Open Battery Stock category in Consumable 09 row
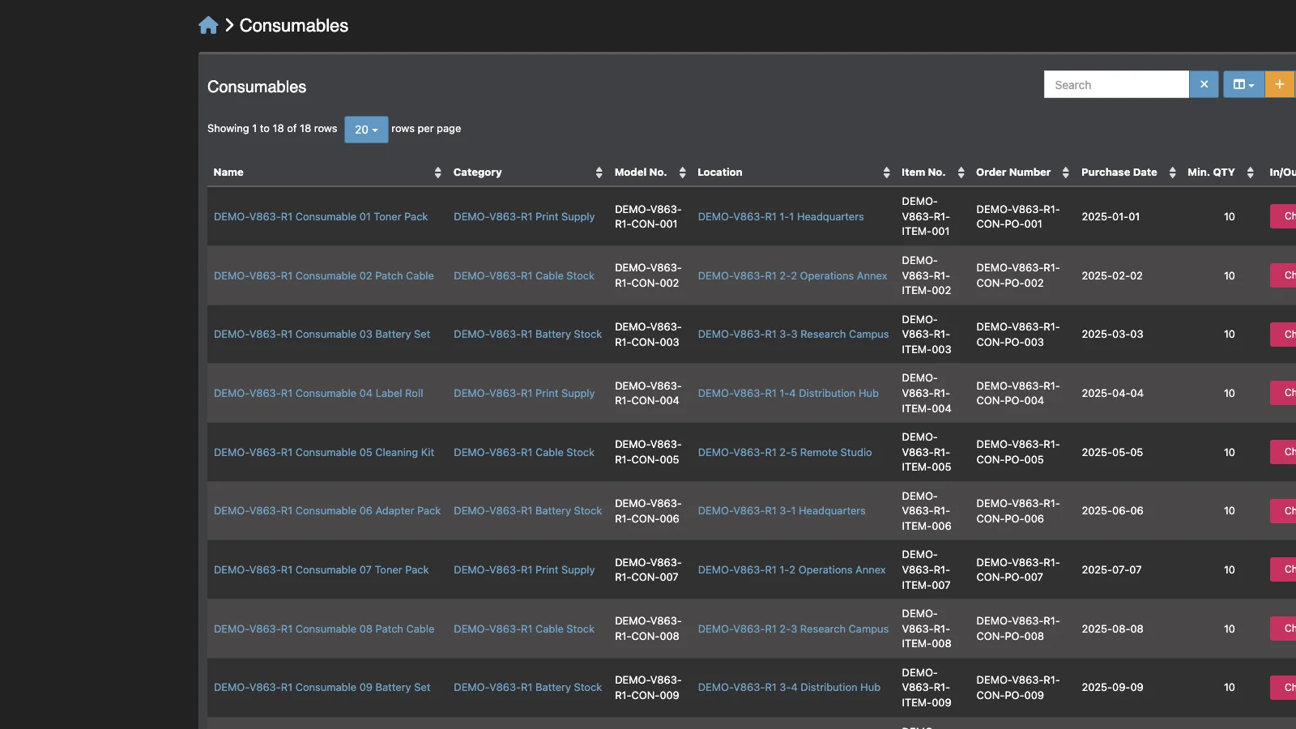The height and width of the screenshot is (729, 1296). point(527,687)
